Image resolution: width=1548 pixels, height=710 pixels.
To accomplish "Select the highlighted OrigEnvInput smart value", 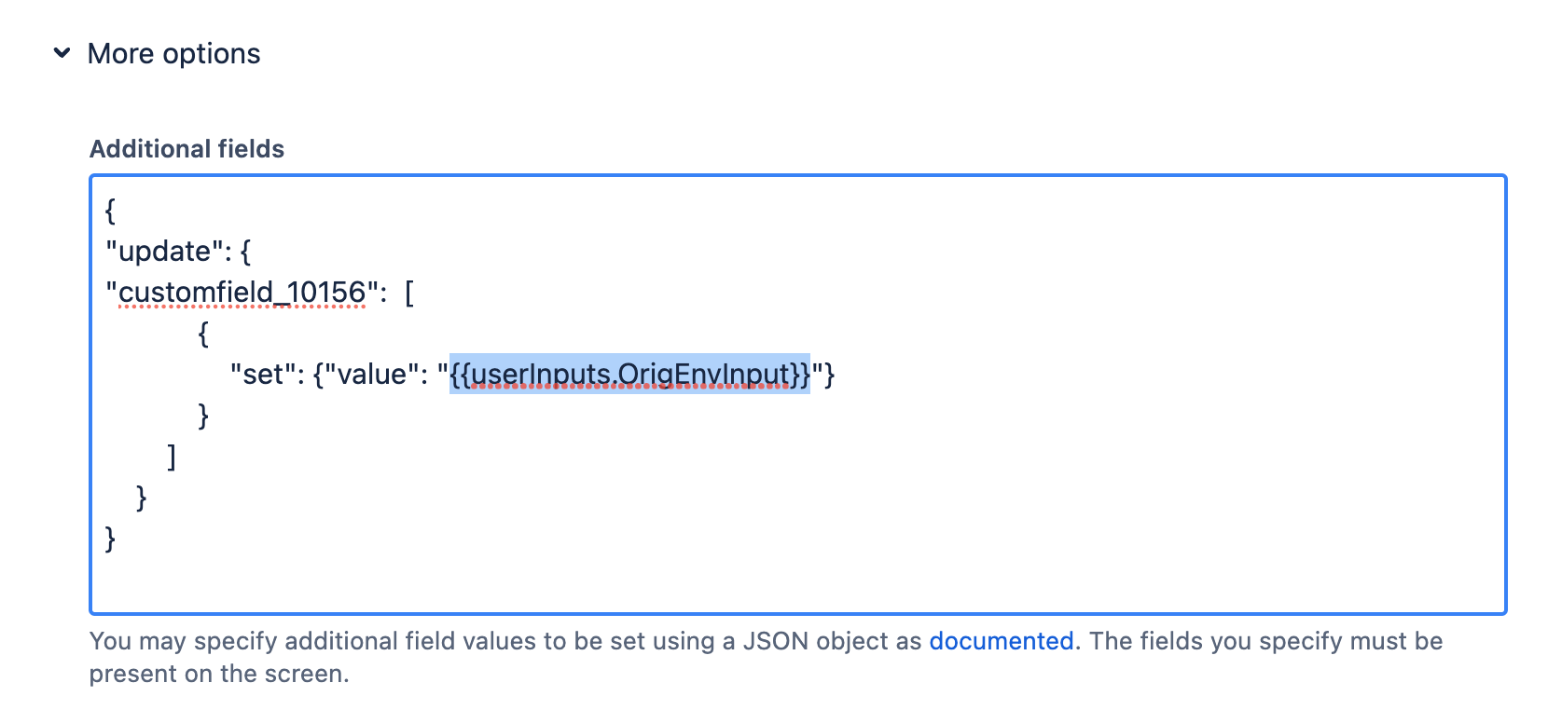I will (629, 374).
